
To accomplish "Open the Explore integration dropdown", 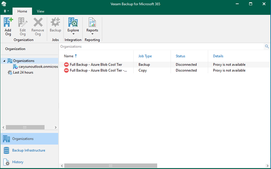I will [73, 26].
